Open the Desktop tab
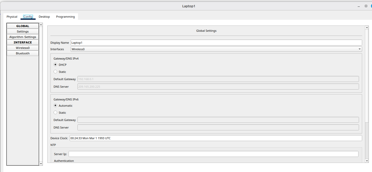This screenshot has width=372, height=172. click(44, 17)
